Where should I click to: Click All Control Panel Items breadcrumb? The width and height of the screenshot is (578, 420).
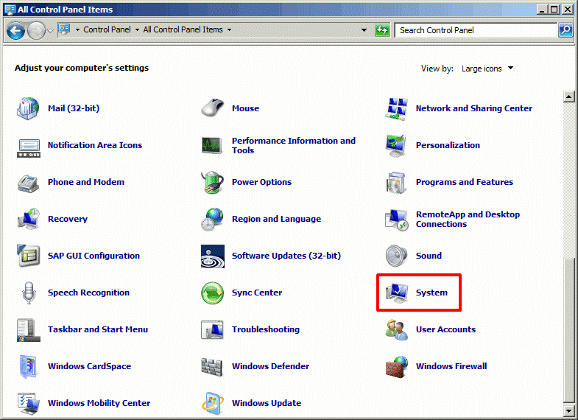[x=183, y=29]
